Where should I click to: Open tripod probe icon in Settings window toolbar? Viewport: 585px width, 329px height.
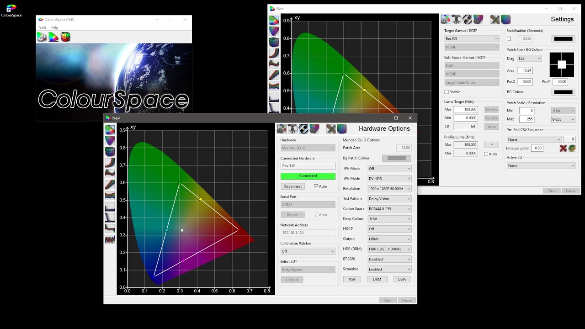tap(457, 20)
